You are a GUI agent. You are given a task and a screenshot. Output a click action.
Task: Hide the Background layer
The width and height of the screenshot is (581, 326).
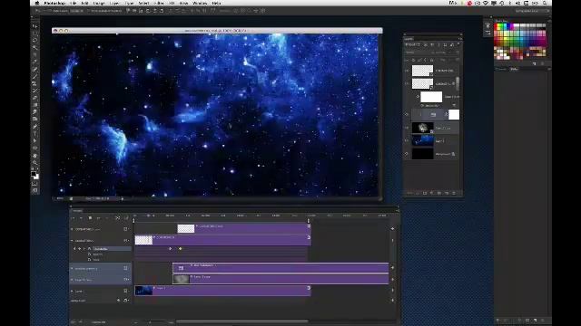coord(407,154)
